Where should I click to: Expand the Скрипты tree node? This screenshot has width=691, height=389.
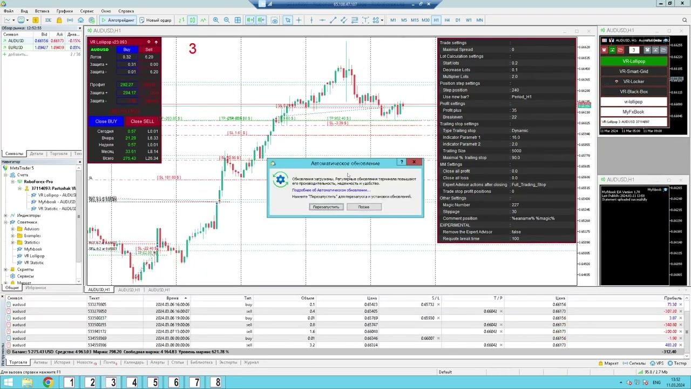pos(5,270)
